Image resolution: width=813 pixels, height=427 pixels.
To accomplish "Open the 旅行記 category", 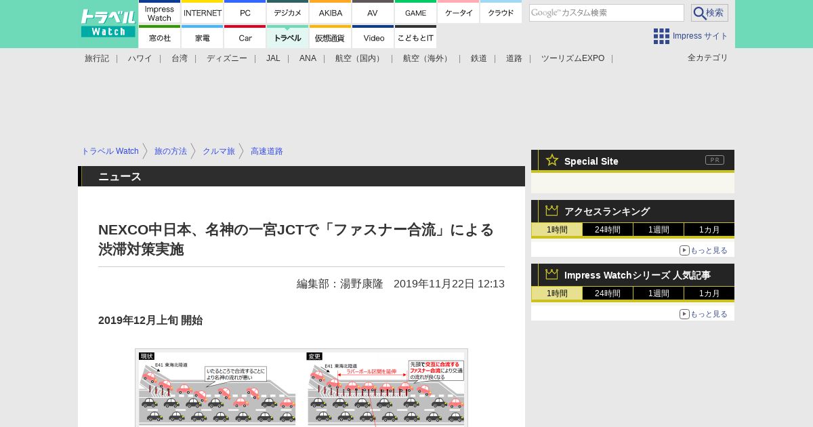I will (x=97, y=58).
